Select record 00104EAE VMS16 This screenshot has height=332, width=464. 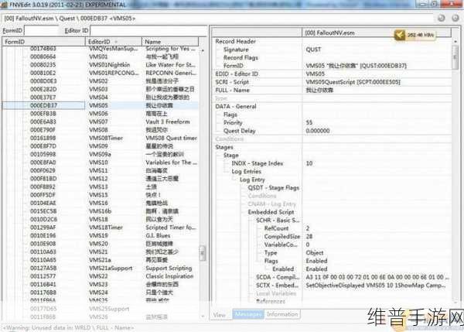pos(101,204)
